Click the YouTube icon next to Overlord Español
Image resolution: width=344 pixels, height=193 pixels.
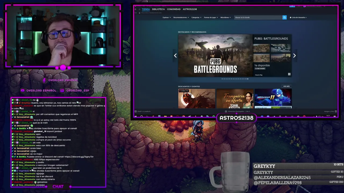point(23,91)
